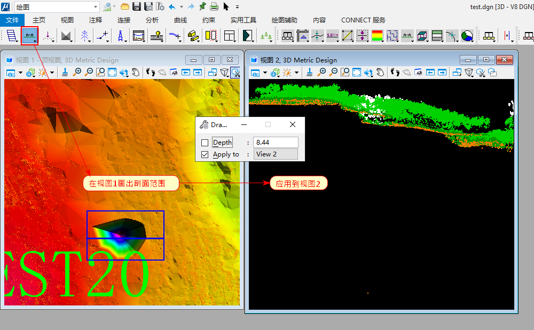The height and width of the screenshot is (330, 534).
Task: Open Apply to View 2 dropdown
Action: pos(276,154)
